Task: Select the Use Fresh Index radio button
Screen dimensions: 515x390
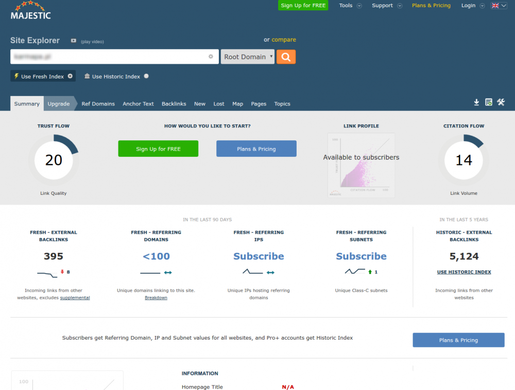Action: [70, 76]
